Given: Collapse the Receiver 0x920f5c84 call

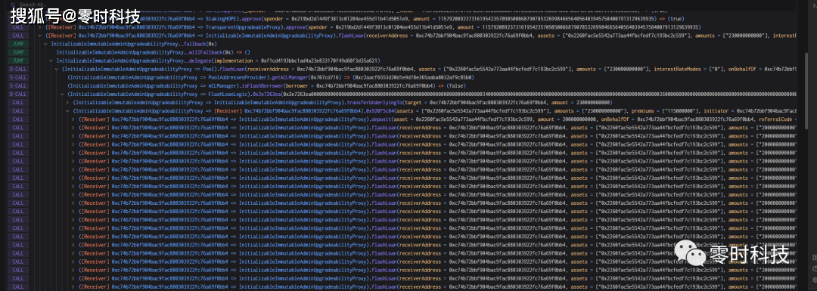Looking at the screenshot, I should click(x=68, y=111).
